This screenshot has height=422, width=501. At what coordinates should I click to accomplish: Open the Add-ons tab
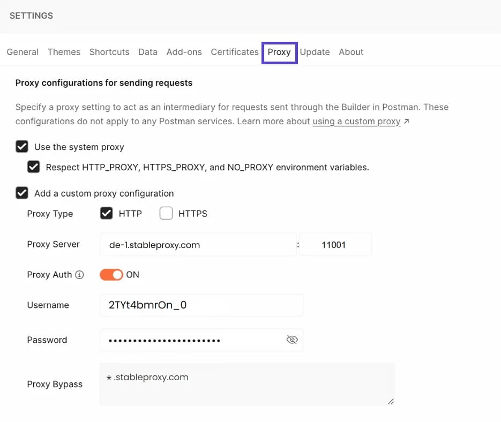tap(184, 52)
